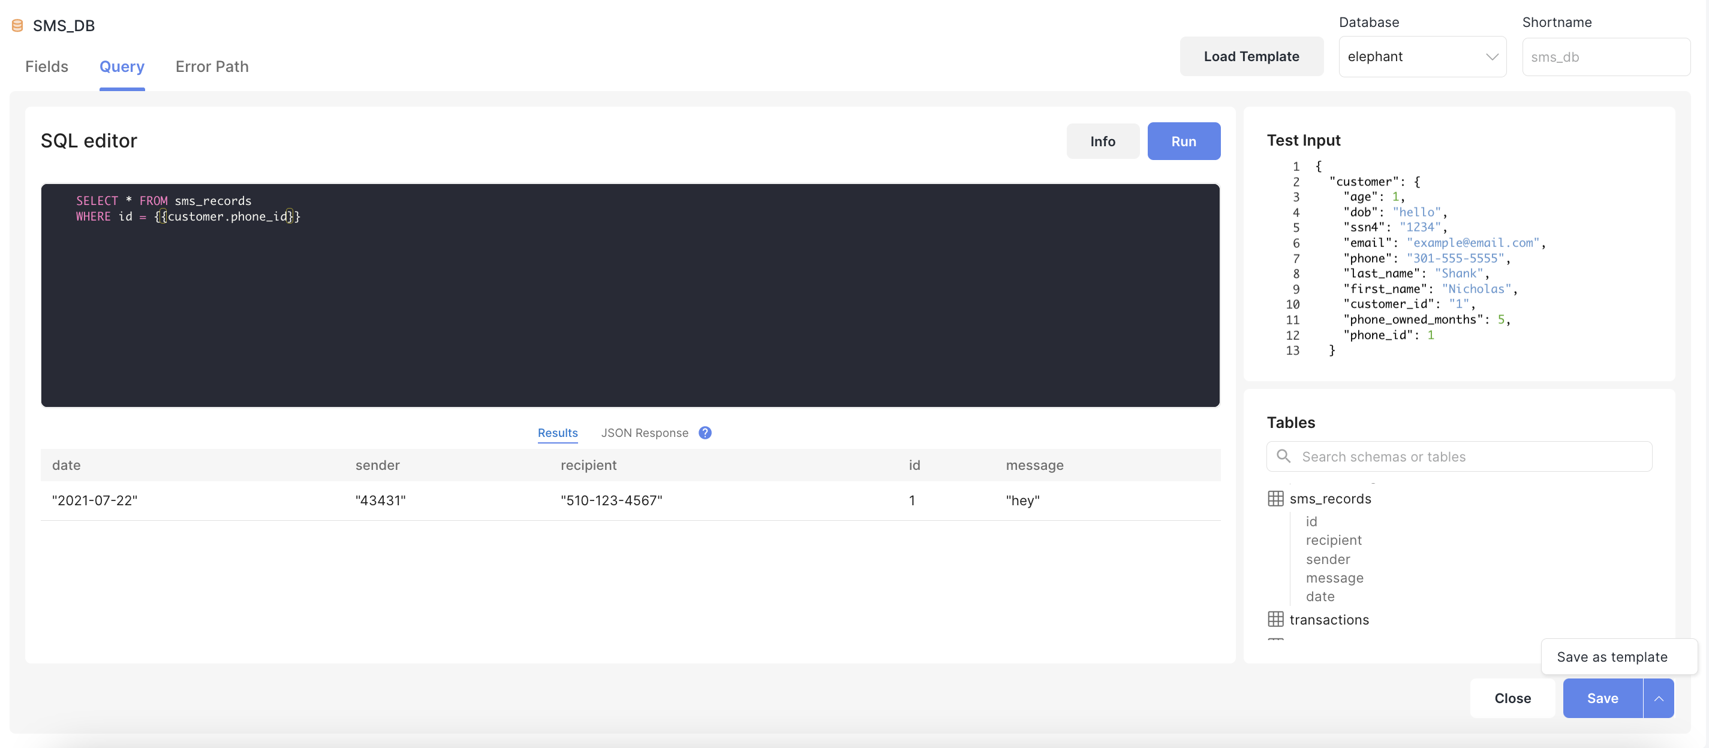
Task: Run the SQL query
Action: (x=1183, y=141)
